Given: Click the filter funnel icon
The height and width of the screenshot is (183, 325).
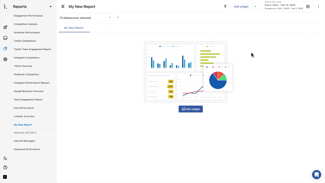Looking at the screenshot, I should (x=225, y=7).
